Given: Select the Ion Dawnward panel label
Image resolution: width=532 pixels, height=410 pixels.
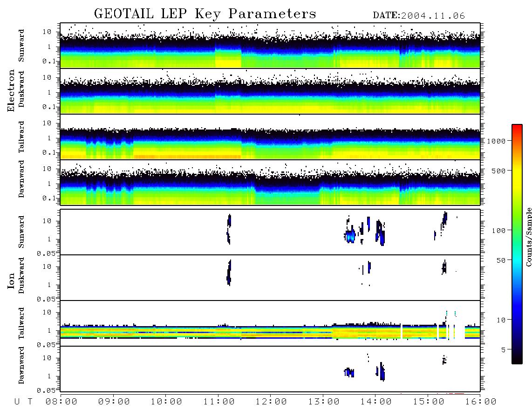Looking at the screenshot, I should coord(21,365).
